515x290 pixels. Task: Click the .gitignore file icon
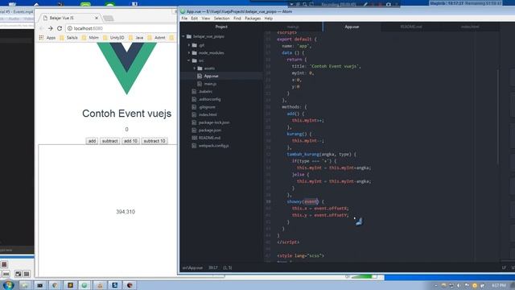point(194,107)
